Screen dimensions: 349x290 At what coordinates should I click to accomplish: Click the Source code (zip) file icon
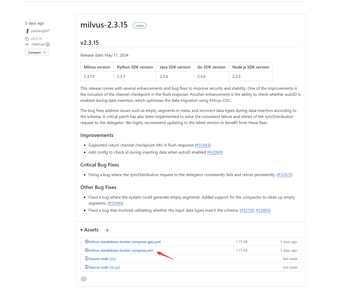pyautogui.click(x=86, y=258)
